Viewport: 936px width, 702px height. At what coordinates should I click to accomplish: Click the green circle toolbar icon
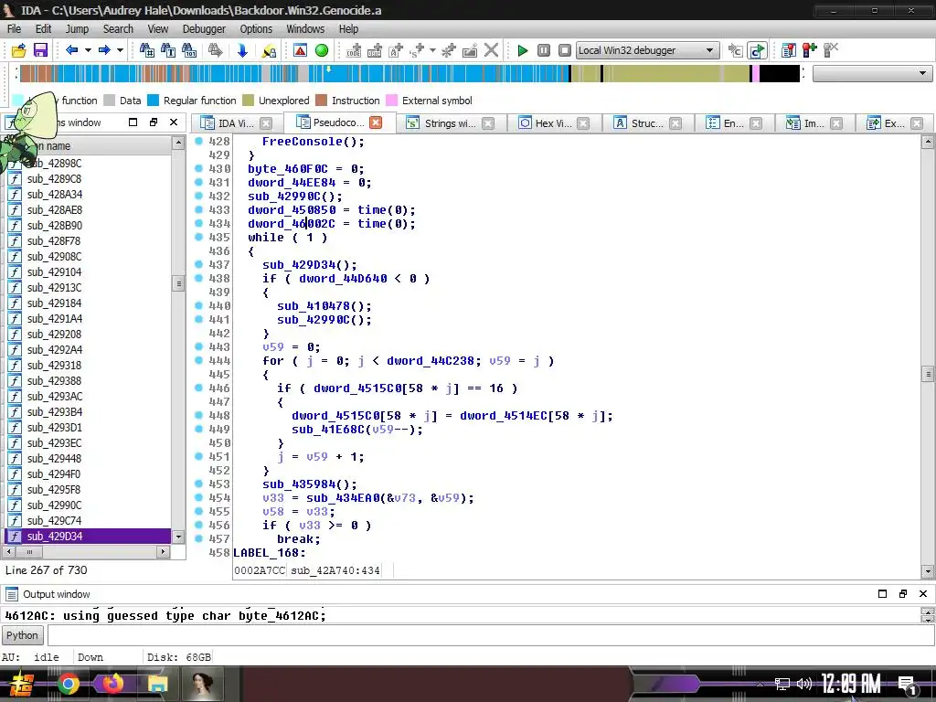coord(321,50)
